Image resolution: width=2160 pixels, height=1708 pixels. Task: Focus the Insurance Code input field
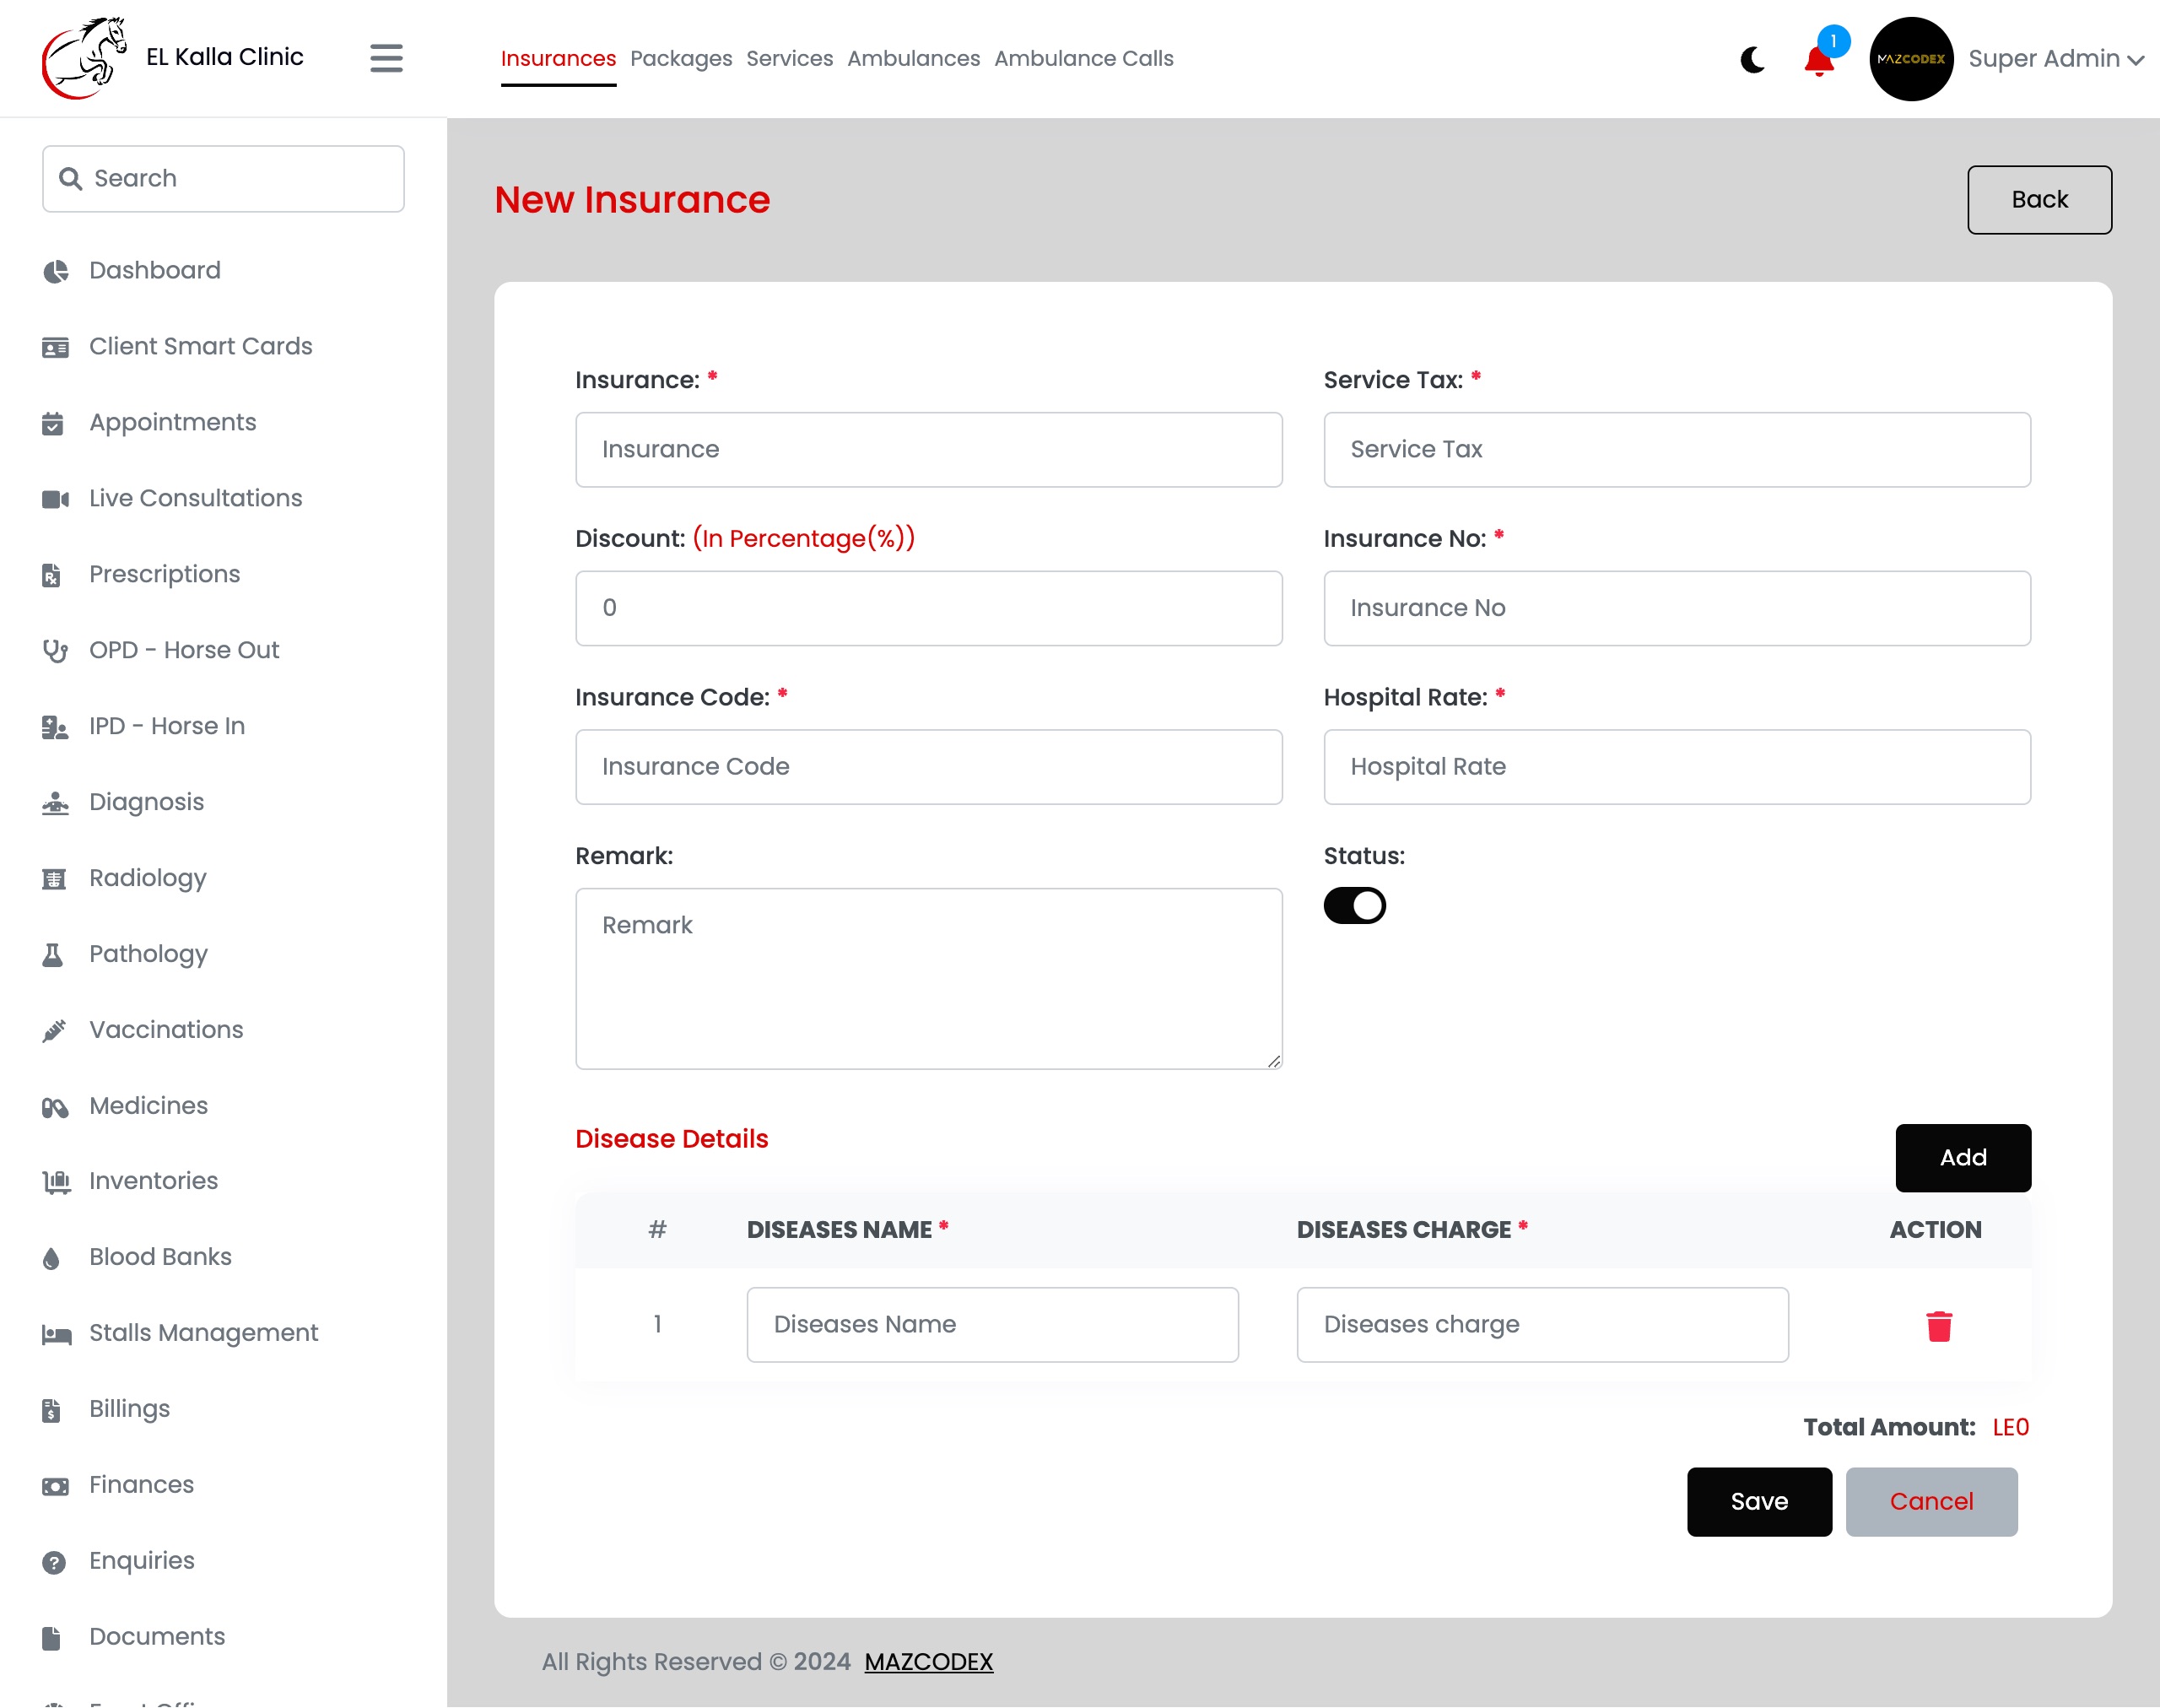[928, 767]
